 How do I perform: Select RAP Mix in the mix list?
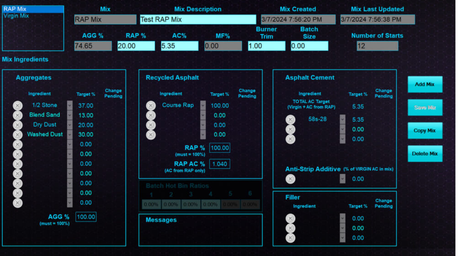[33, 9]
